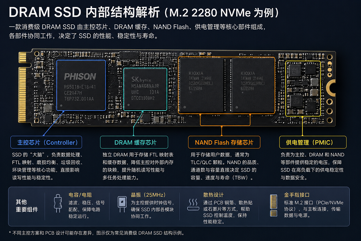
Task: Click the text "通过 PCB 铜箔、散热贴"
Action: 228,203
